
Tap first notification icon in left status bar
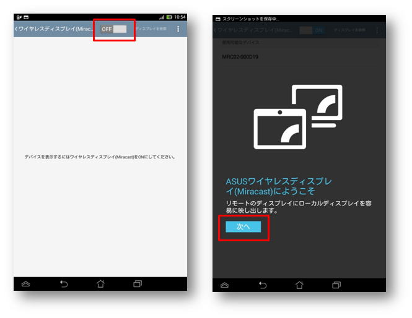pyautogui.click(x=19, y=17)
